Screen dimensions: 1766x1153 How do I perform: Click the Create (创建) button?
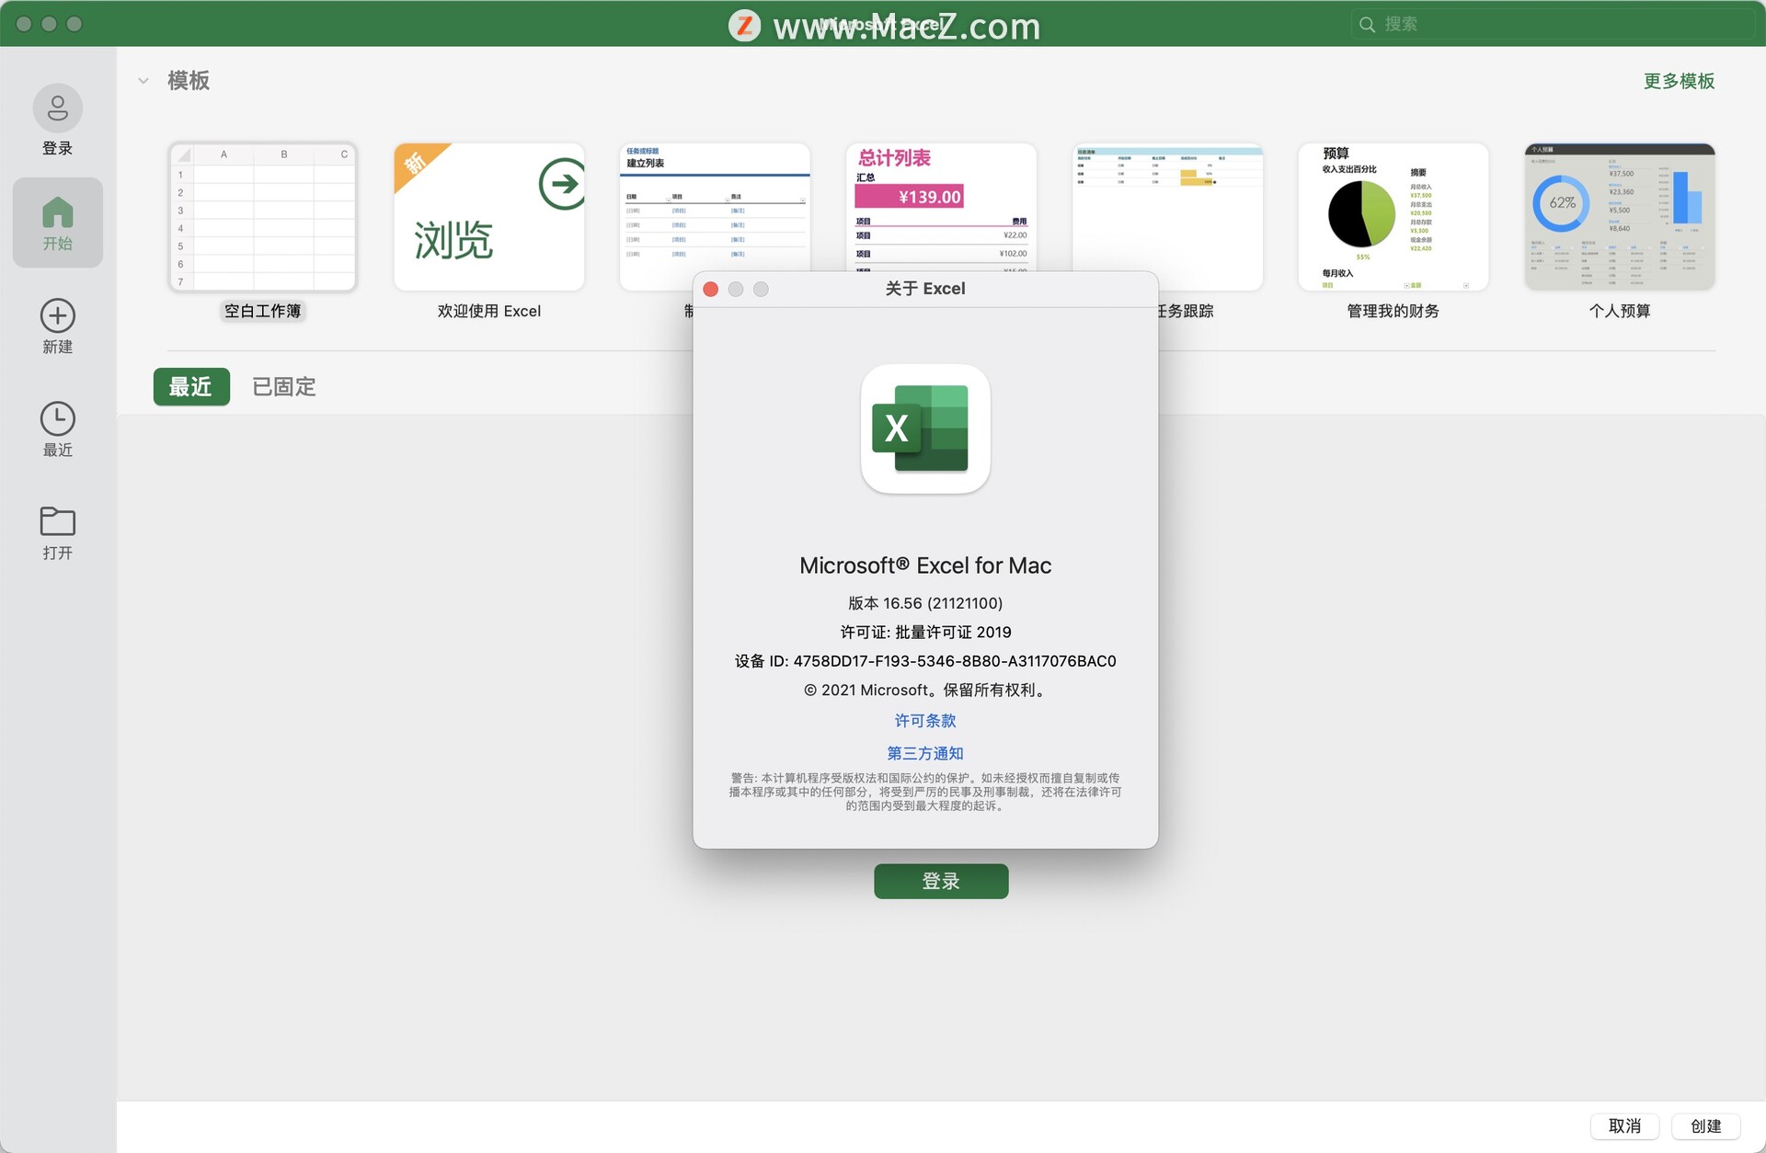1704,1125
